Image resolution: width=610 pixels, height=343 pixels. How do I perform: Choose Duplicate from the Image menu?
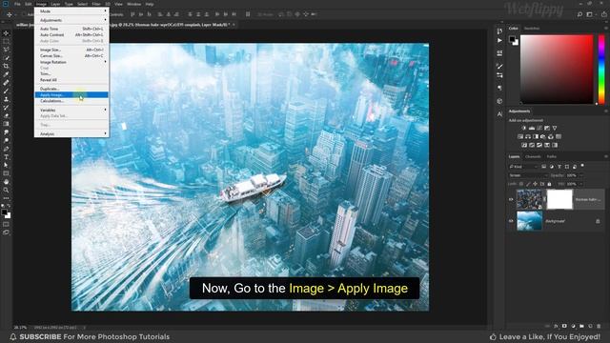click(71, 89)
